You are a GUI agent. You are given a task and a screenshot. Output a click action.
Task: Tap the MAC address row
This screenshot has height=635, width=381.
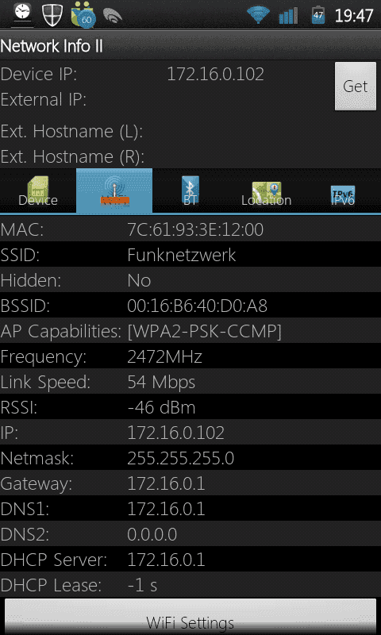(x=190, y=229)
